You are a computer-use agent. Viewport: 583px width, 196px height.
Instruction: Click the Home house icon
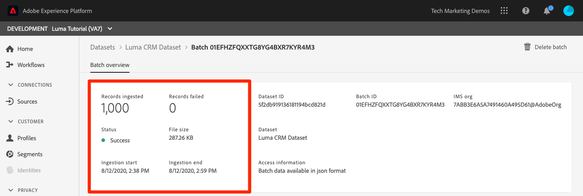[10, 49]
